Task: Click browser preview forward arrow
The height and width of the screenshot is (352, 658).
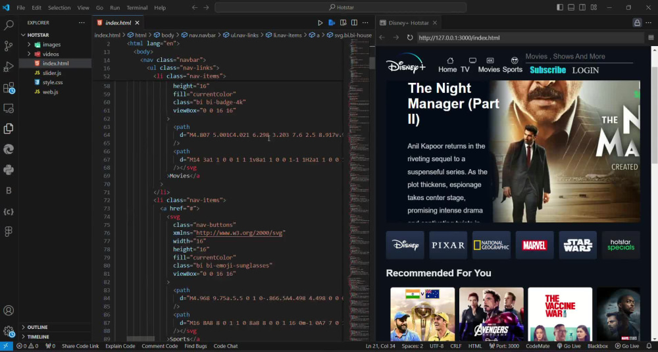Action: point(395,38)
